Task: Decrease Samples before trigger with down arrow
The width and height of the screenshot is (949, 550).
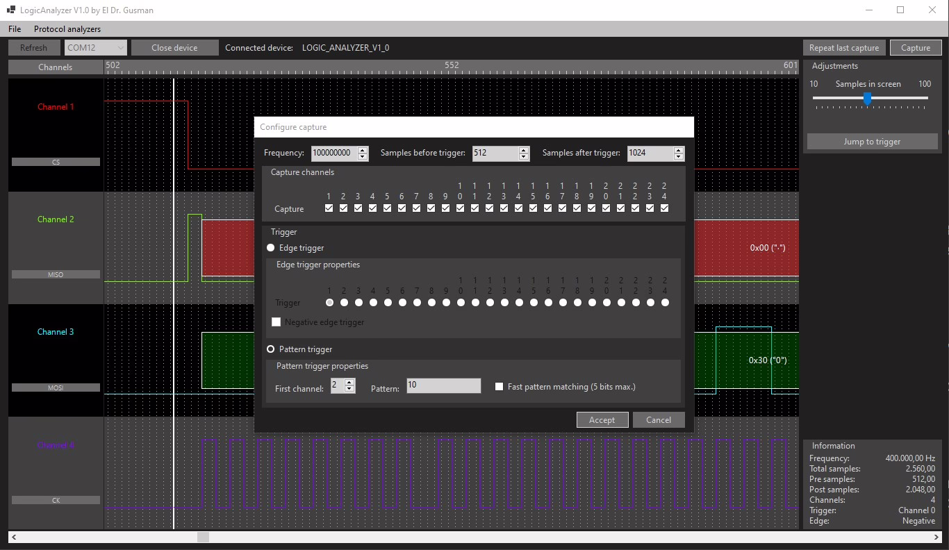Action: 524,157
